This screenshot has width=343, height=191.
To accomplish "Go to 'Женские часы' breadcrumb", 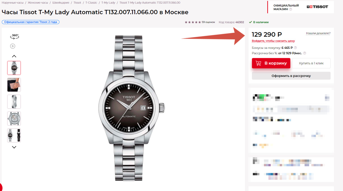I will (x=38, y=3).
